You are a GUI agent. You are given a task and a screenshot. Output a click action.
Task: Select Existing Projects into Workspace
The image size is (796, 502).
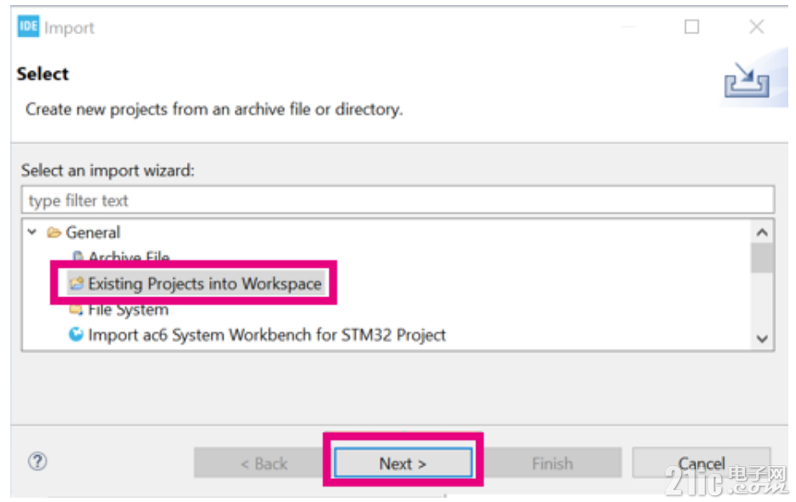coord(205,283)
